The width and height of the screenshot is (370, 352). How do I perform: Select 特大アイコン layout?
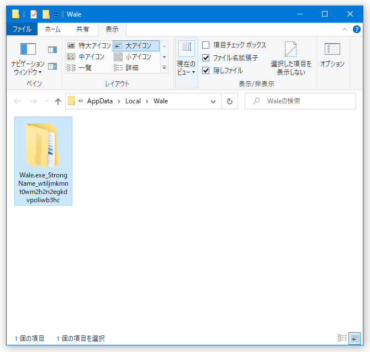click(89, 45)
